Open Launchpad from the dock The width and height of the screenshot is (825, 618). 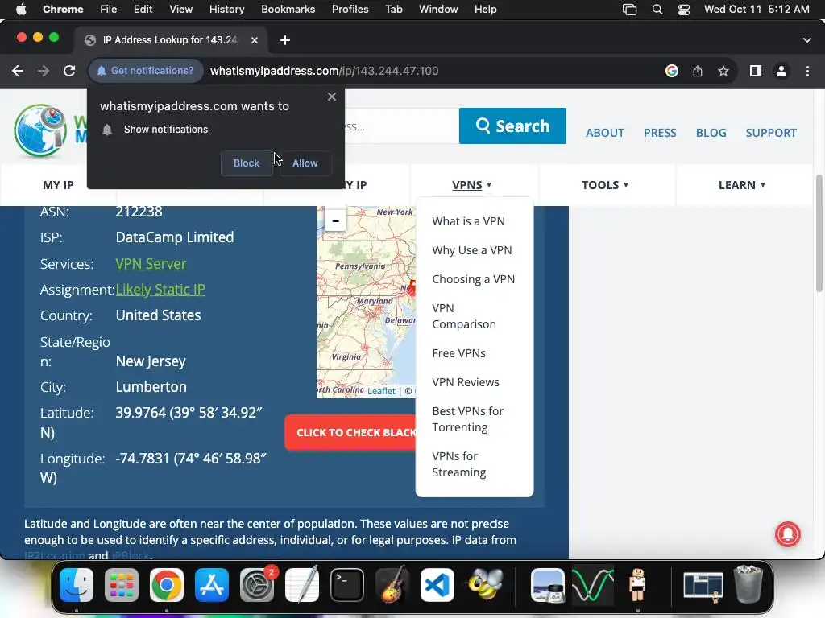click(122, 584)
